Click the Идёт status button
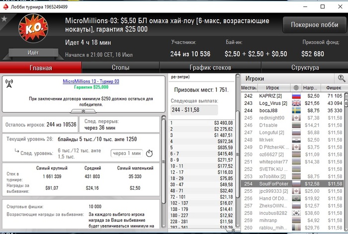The image size is (348, 234). (33, 53)
